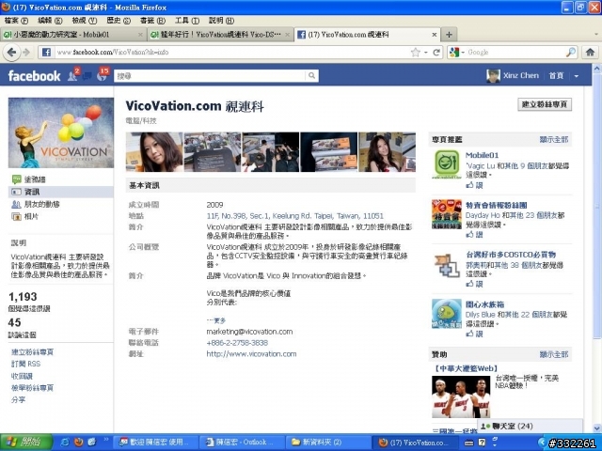Click 首頁 in Facebook header

(x=556, y=76)
